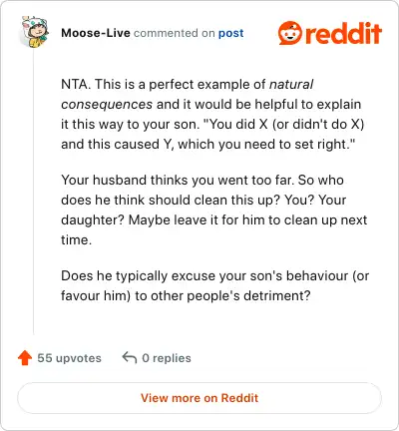This screenshot has height=431, width=399.
Task: Select the '55 upvotes' count text
Action: (x=69, y=358)
